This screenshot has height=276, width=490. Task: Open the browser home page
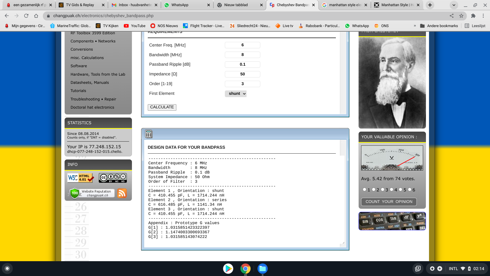36,16
